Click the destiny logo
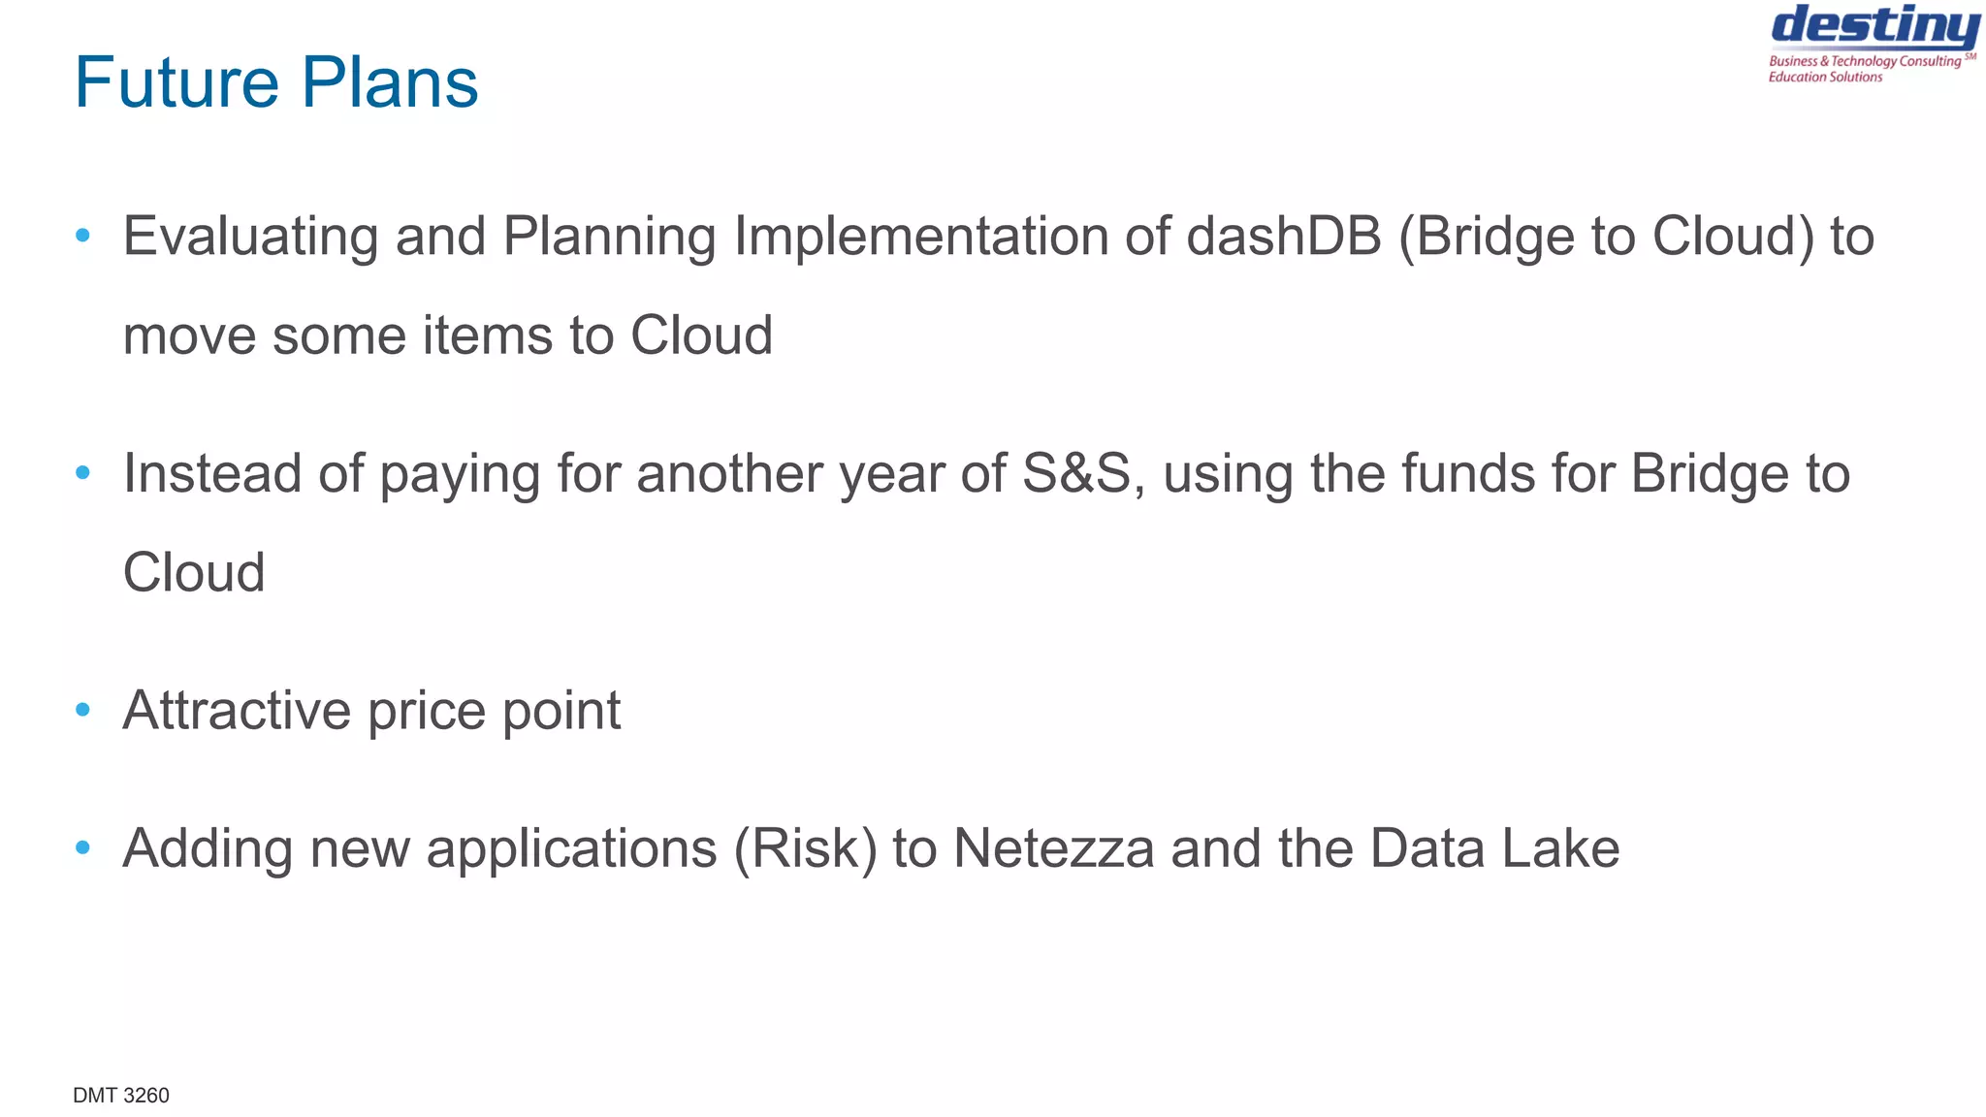This screenshot has height=1117, width=1986. [x=1874, y=27]
